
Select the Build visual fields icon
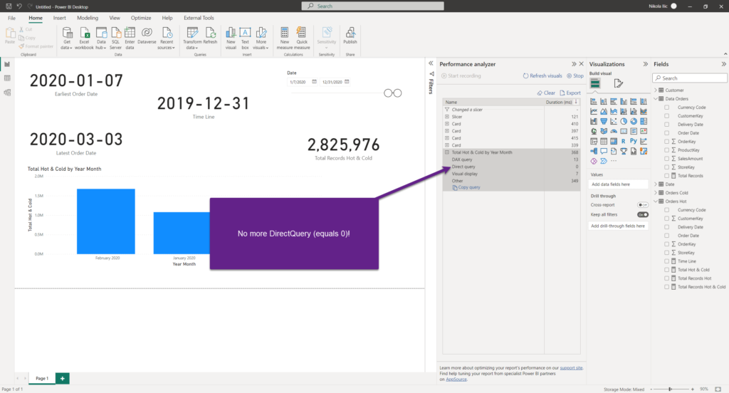tap(595, 84)
